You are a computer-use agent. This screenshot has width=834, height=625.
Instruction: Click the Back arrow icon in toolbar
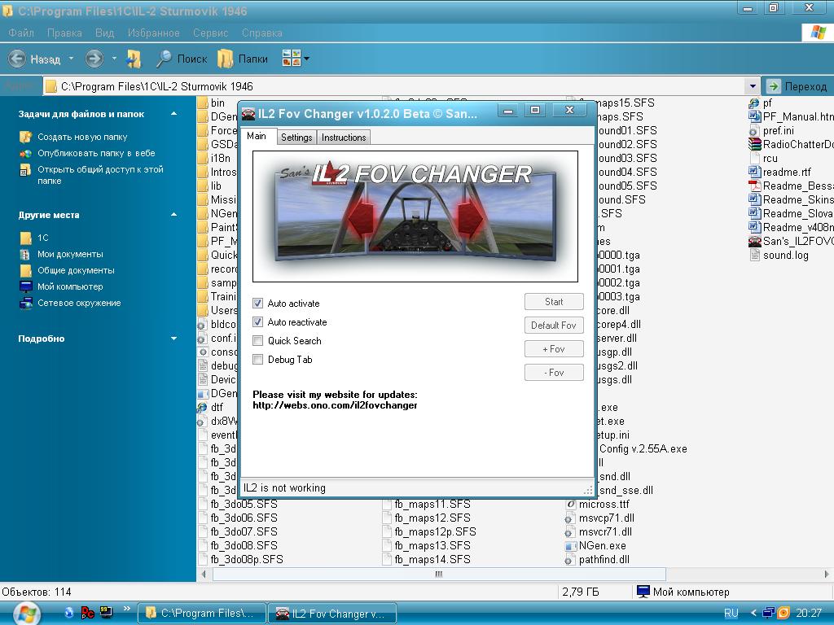pos(17,59)
